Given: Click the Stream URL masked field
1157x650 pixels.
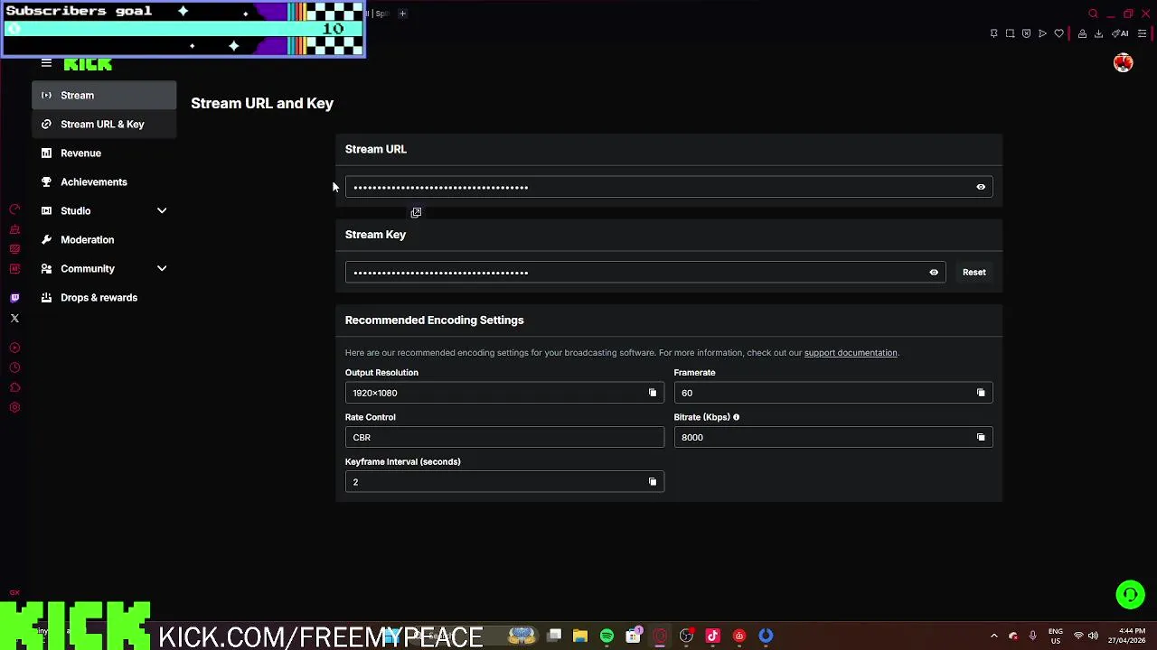Looking at the screenshot, I should [669, 187].
